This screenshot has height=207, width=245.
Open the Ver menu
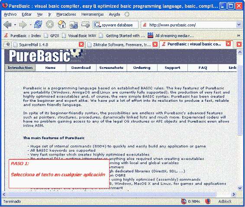coord(40,14)
